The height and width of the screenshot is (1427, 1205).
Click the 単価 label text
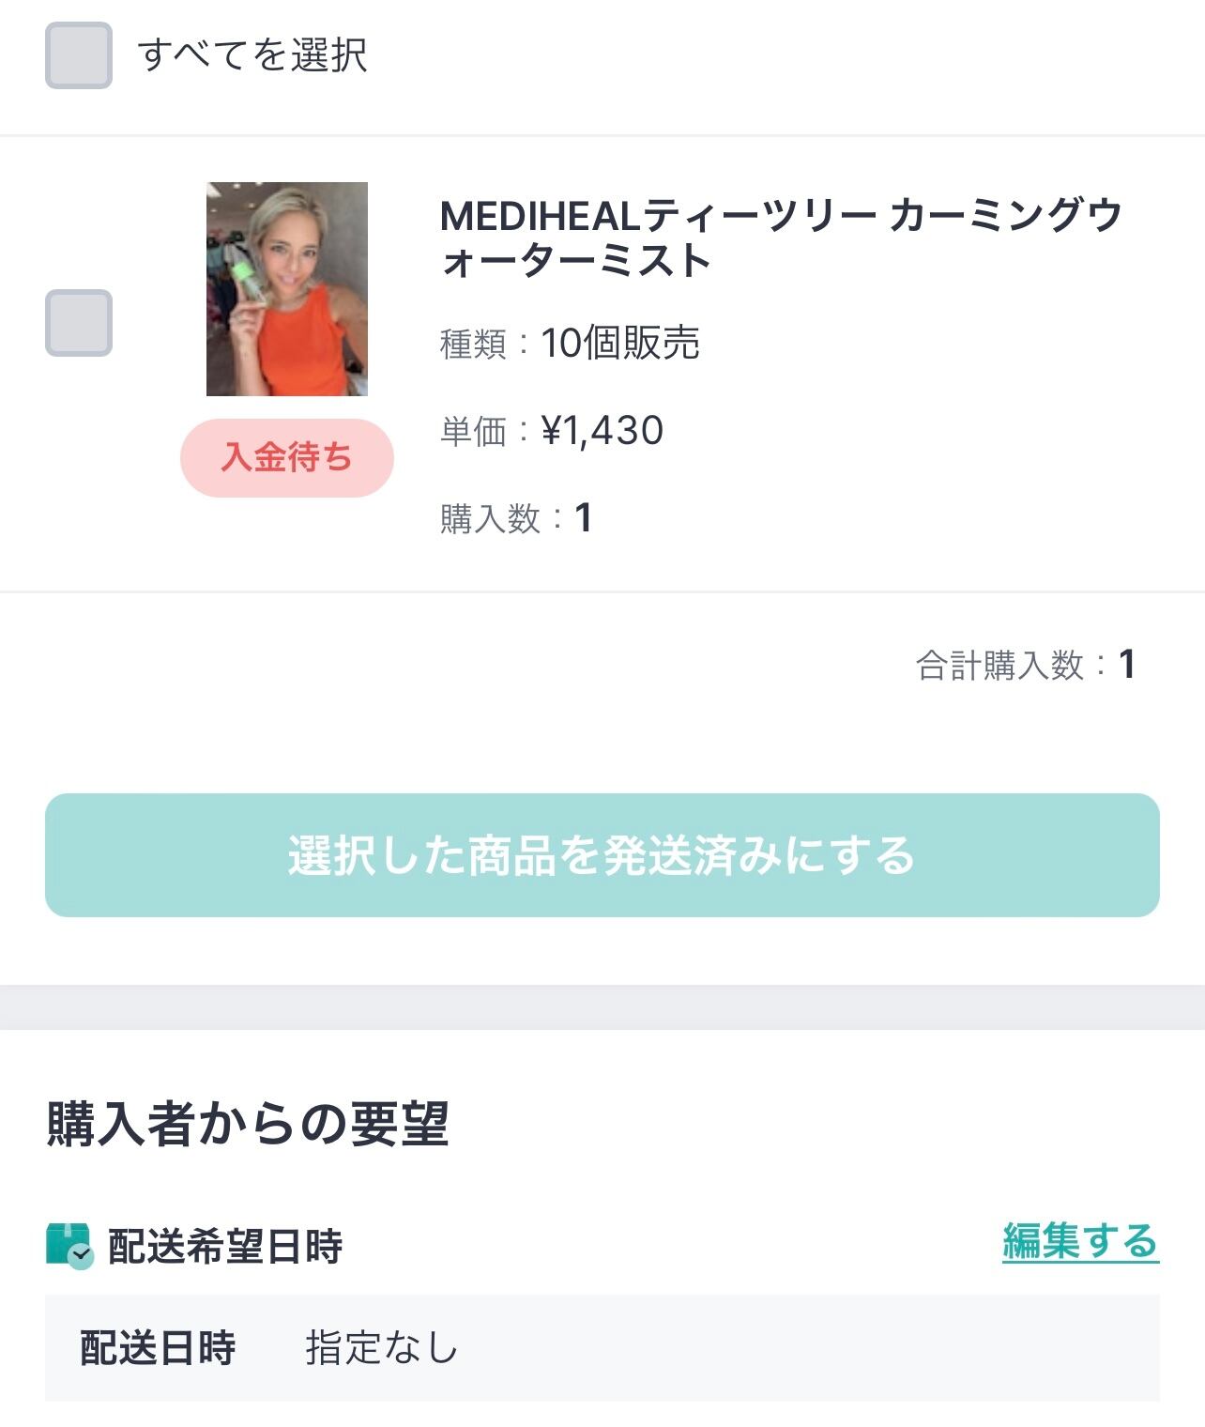coord(473,432)
